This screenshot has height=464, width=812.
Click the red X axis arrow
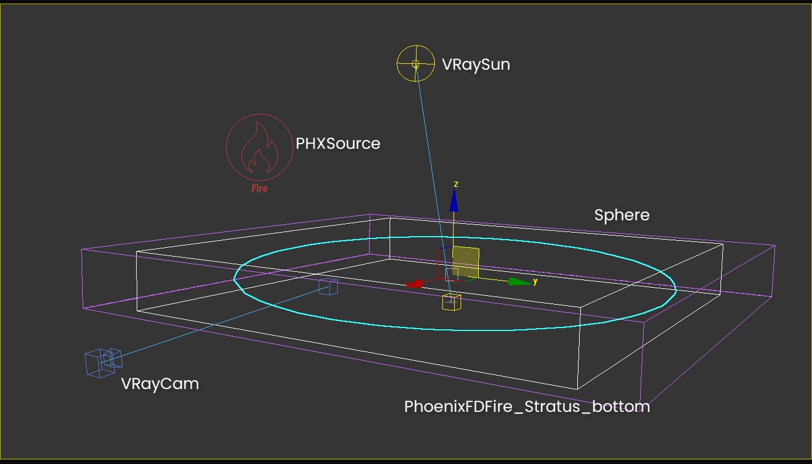(x=415, y=284)
